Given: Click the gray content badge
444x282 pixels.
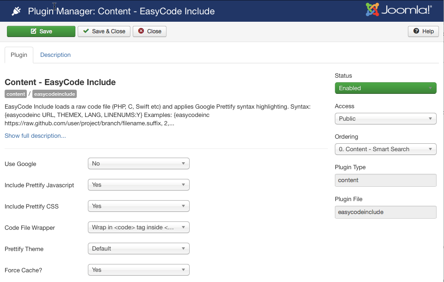Looking at the screenshot, I should (16, 94).
